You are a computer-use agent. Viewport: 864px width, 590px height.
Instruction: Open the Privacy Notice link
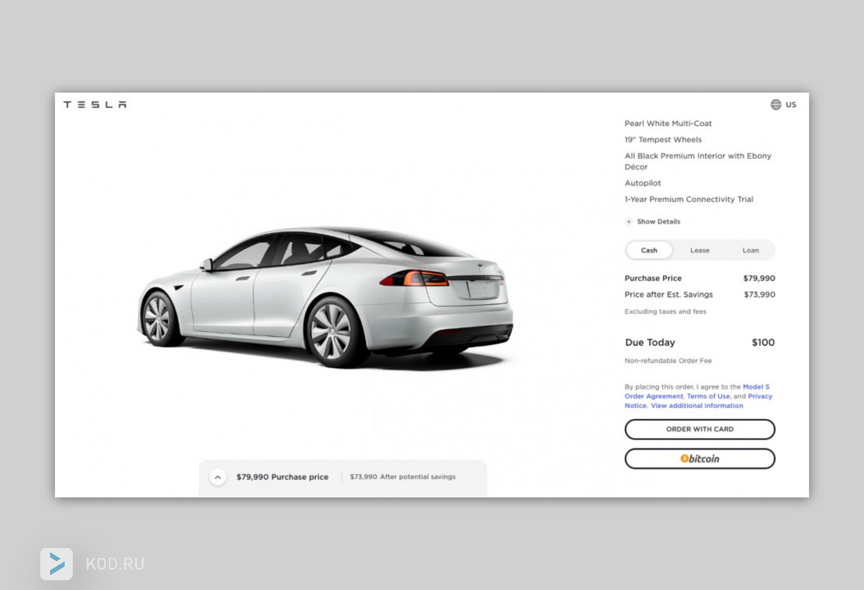(x=698, y=401)
